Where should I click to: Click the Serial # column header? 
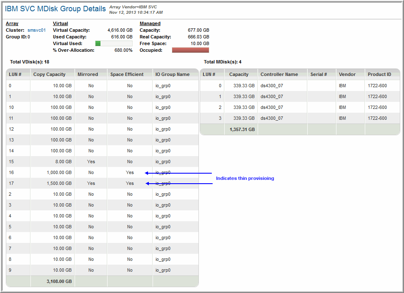(319, 74)
